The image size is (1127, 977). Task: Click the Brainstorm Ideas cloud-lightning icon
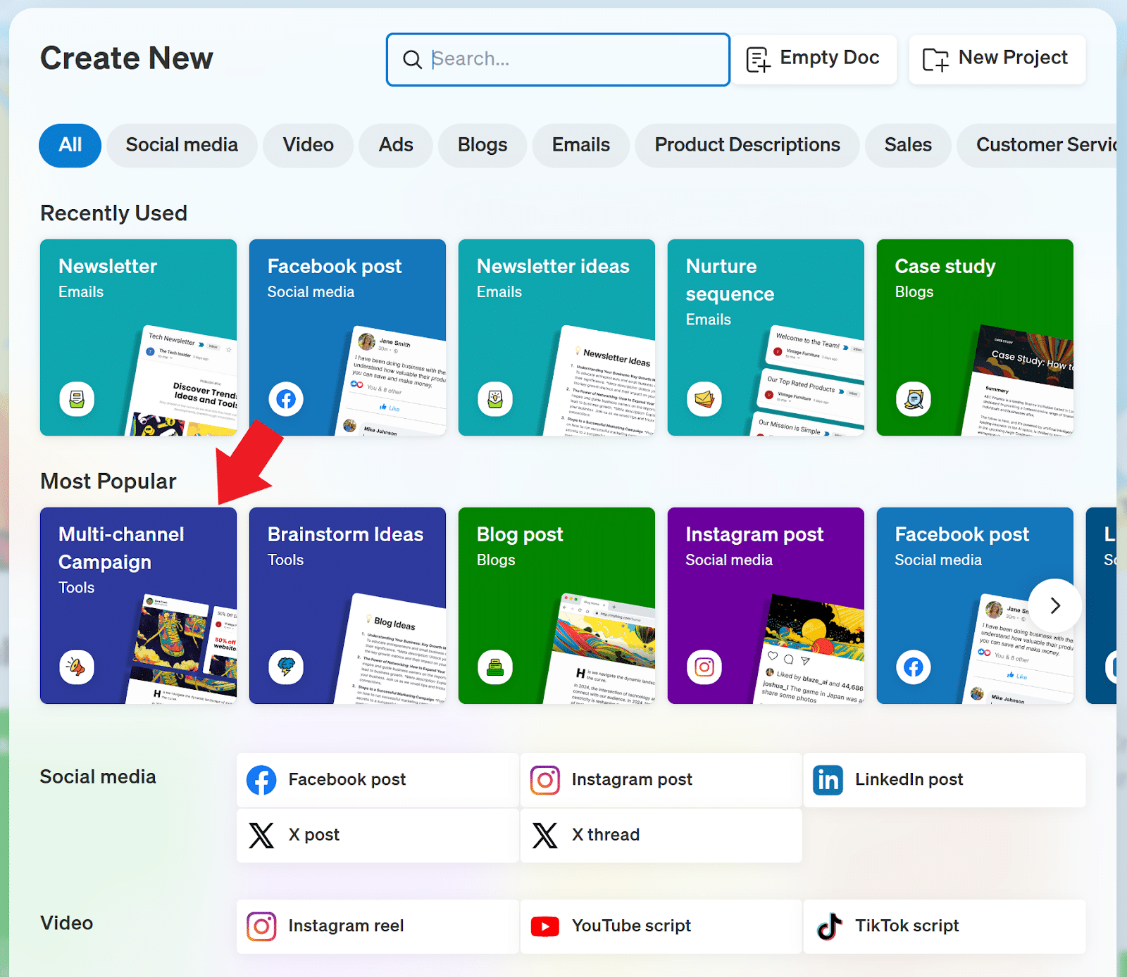pyautogui.click(x=286, y=667)
